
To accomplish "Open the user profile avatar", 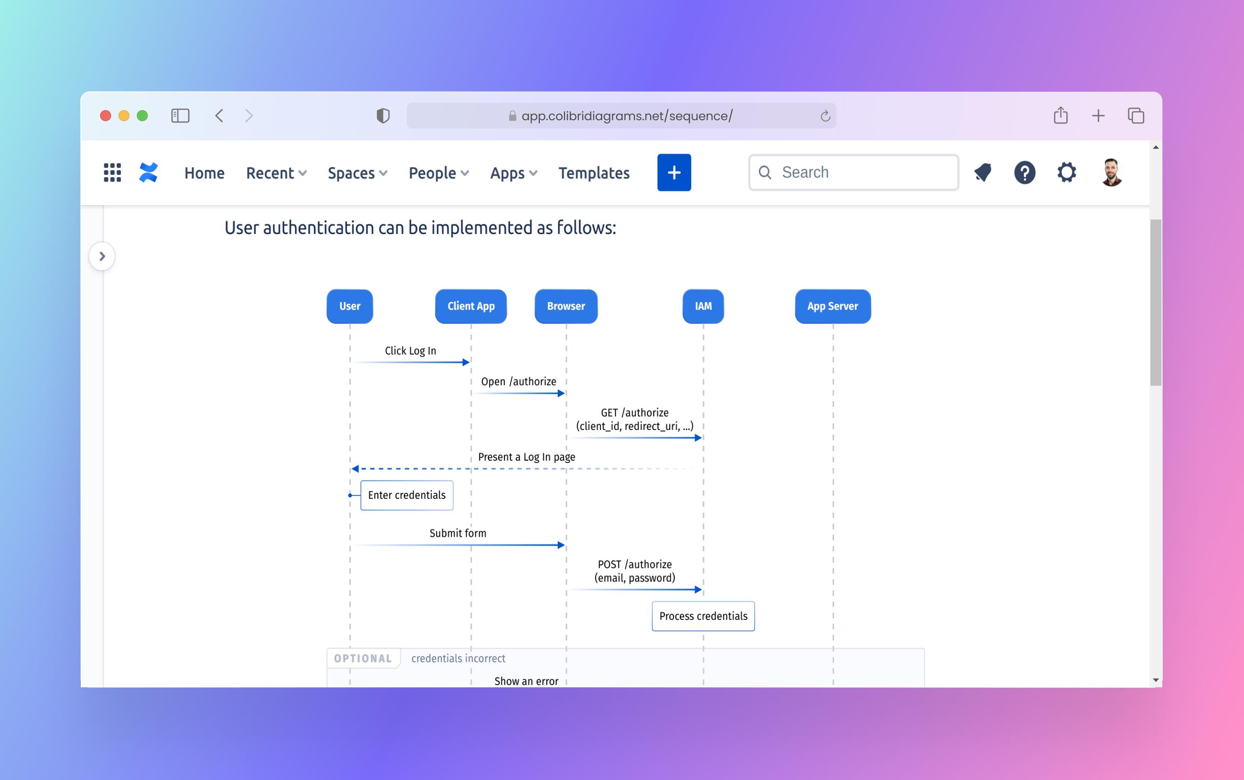I will [1111, 173].
